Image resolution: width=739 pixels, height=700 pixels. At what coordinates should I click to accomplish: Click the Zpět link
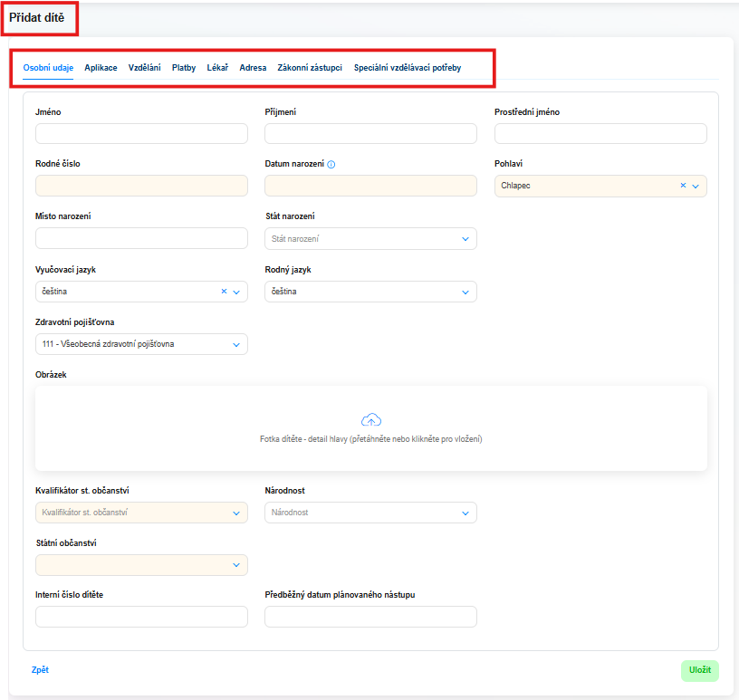[40, 670]
